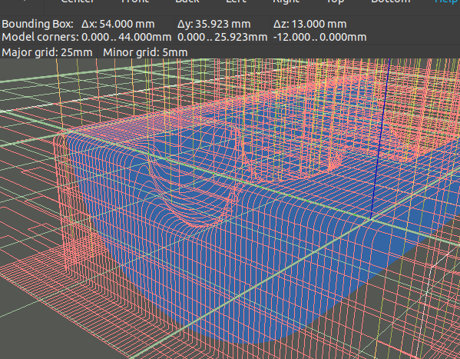
Task: Click the 'Major grid: 25mm' readout
Action: [x=47, y=52]
